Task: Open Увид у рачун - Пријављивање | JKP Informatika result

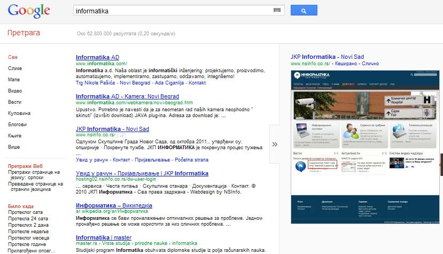Action: click(x=142, y=173)
